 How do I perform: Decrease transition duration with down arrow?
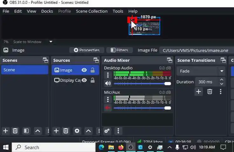(x=222, y=84)
